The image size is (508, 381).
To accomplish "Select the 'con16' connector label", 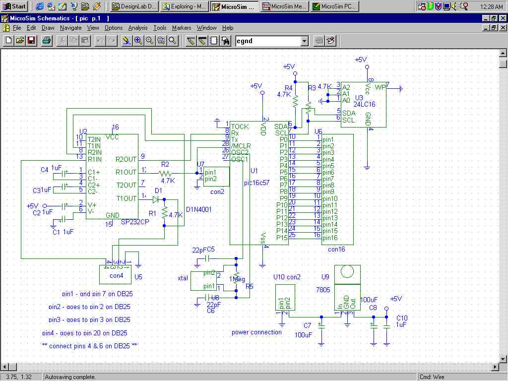I will click(x=336, y=250).
